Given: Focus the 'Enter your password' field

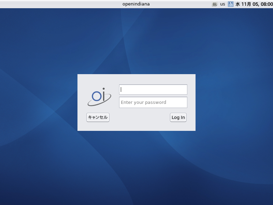Looking at the screenshot, I should [153, 102].
